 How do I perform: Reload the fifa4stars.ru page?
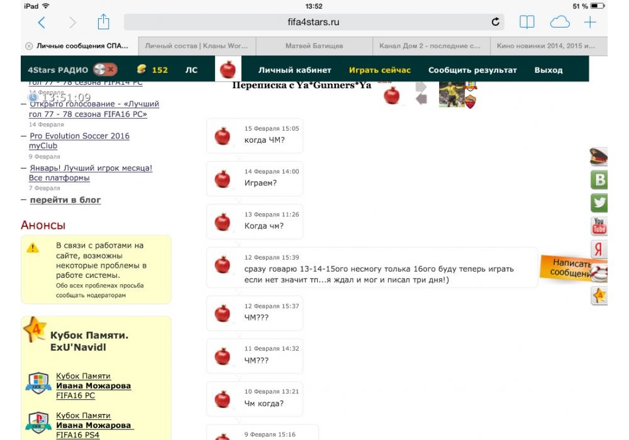pos(496,22)
